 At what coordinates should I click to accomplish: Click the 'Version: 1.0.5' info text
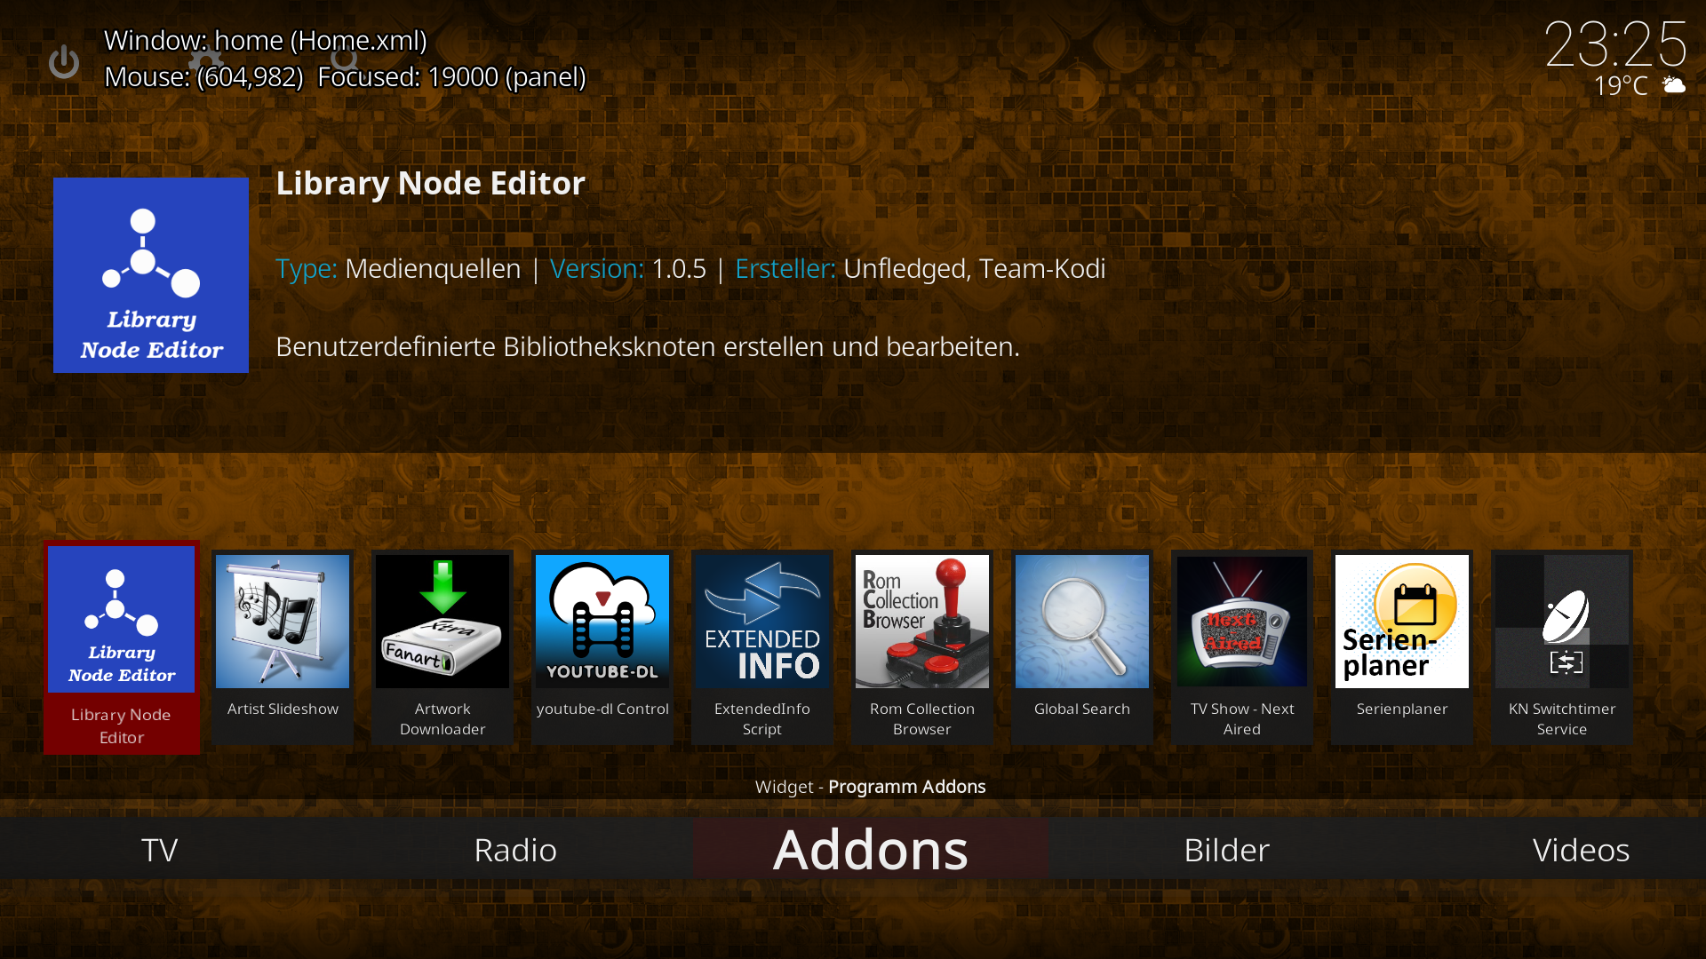pyautogui.click(x=628, y=268)
